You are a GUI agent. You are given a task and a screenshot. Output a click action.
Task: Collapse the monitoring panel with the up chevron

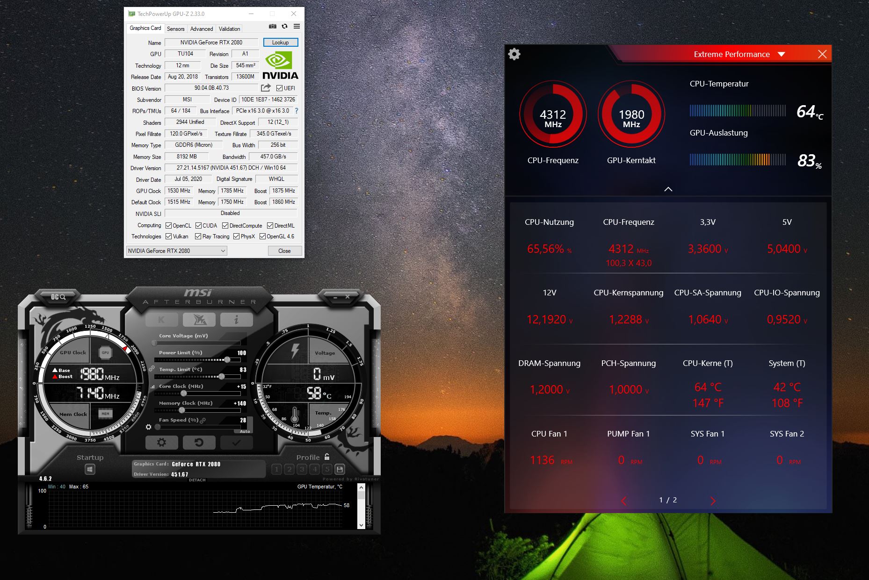click(668, 189)
